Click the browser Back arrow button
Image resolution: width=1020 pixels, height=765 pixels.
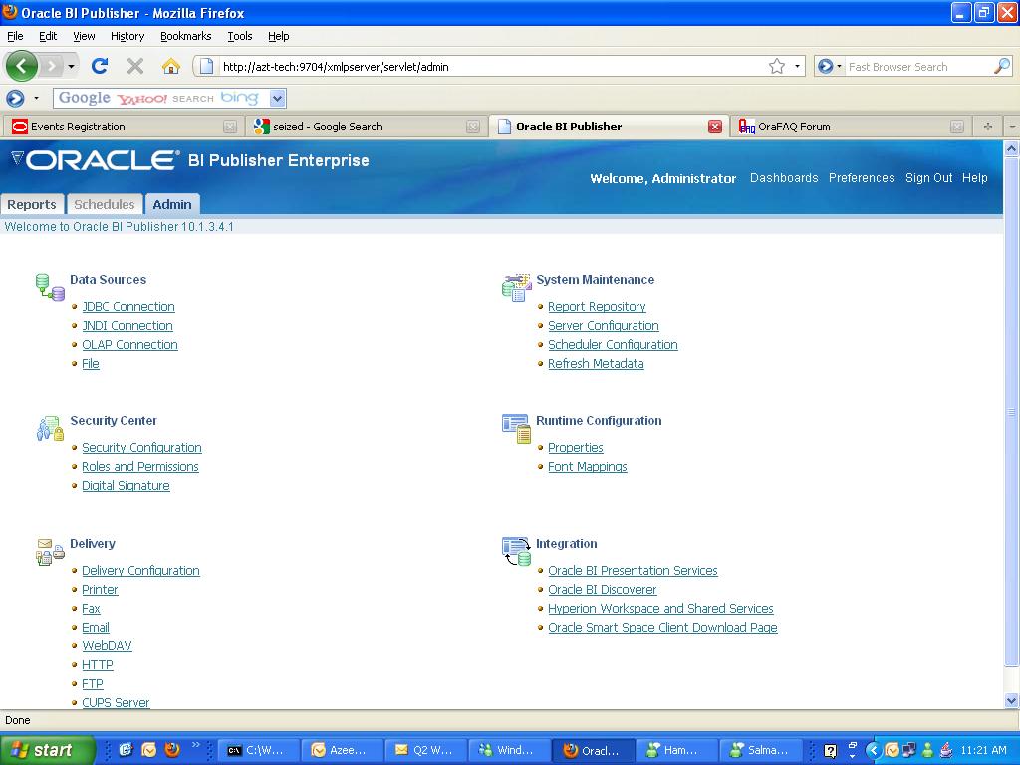coord(22,66)
